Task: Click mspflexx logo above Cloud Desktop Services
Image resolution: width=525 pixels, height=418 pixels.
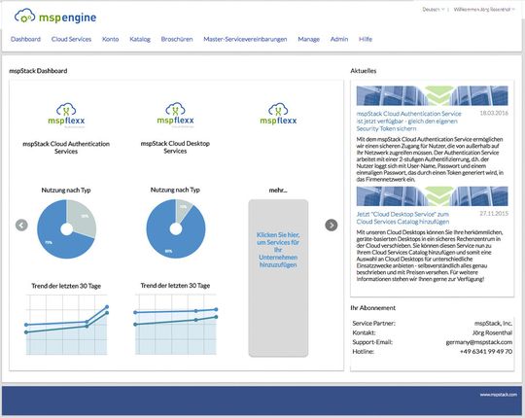Action: point(175,115)
